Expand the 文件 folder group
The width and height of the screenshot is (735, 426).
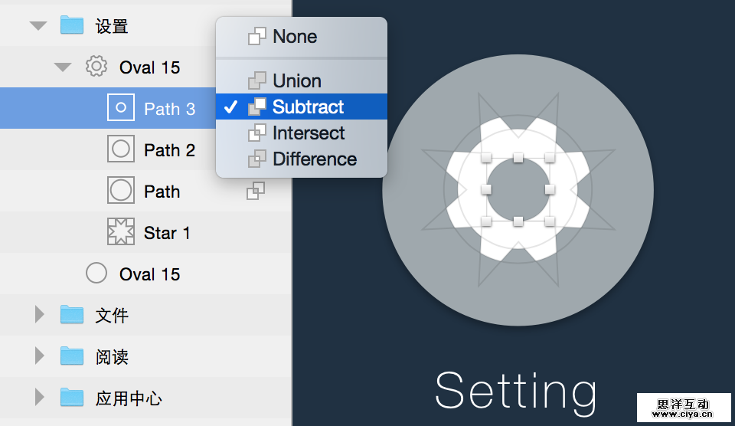tap(40, 315)
